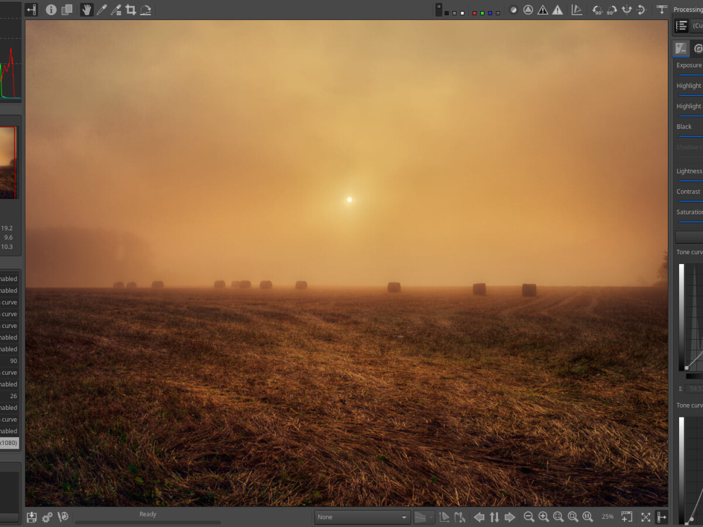
Task: Open the processing profile dropdown
Action: click(697, 26)
